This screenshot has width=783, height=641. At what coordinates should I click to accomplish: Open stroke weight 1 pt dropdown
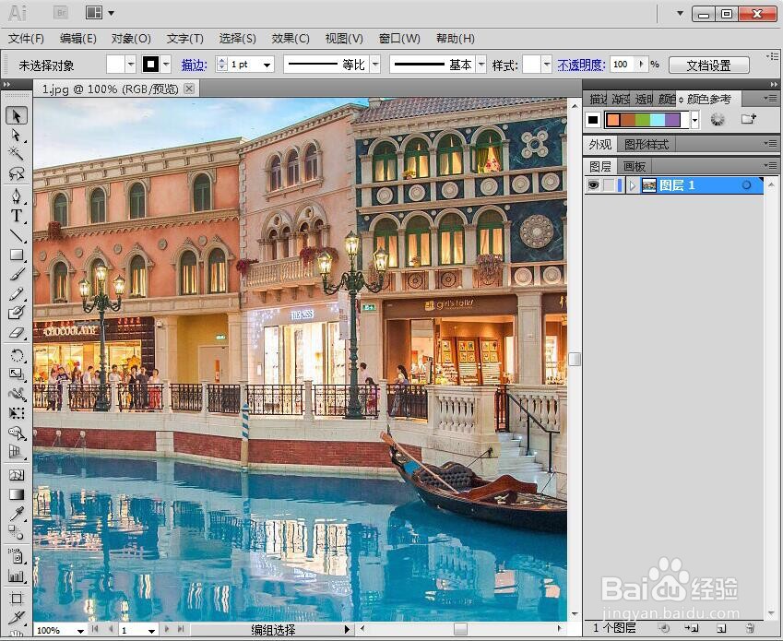[x=267, y=65]
